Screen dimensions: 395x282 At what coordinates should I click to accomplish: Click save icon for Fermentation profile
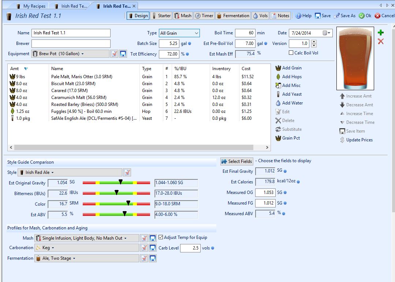152,258
